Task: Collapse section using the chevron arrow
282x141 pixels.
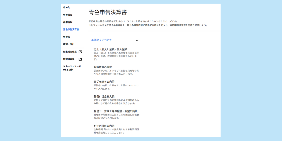Action: [x=137, y=40]
